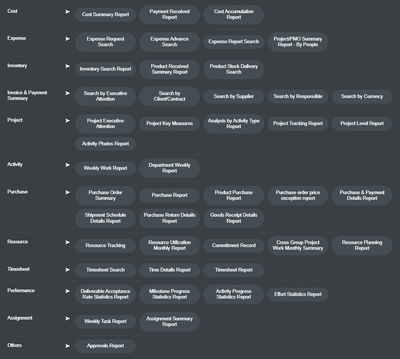Expand the Others category arrow
Image resolution: width=400 pixels, height=359 pixels.
[x=68, y=346]
